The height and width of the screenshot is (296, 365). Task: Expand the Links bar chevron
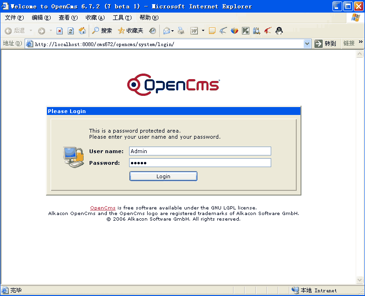[x=360, y=41]
